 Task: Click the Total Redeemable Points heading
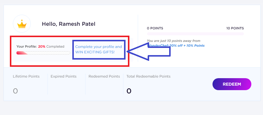tap(149, 76)
